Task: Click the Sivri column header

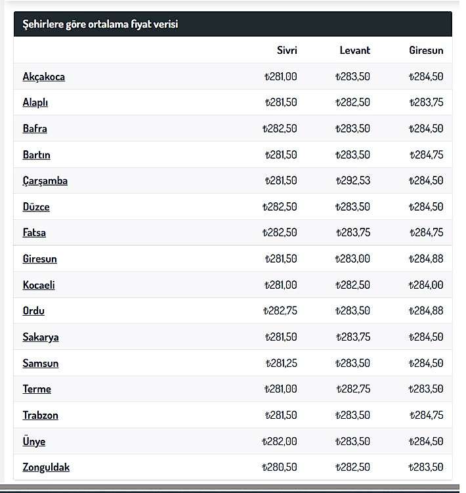Action: coord(287,51)
